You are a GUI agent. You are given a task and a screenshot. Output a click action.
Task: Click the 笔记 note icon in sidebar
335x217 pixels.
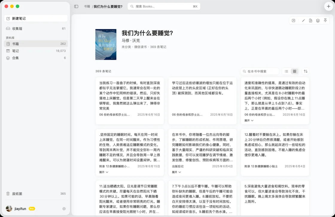pos(8,51)
